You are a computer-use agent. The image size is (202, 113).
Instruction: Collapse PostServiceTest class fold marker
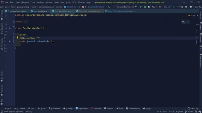click(13, 26)
